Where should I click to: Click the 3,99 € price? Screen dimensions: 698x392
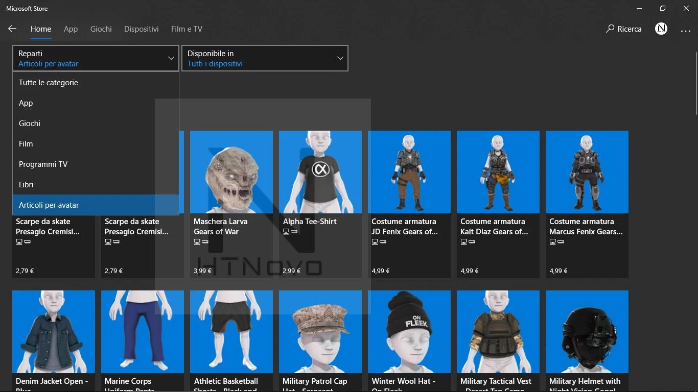tap(202, 271)
